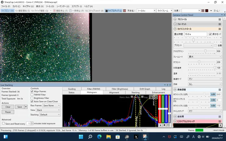Click the 露出時間 exposure input field
The width and height of the screenshot is (226, 141).
coord(195,34)
